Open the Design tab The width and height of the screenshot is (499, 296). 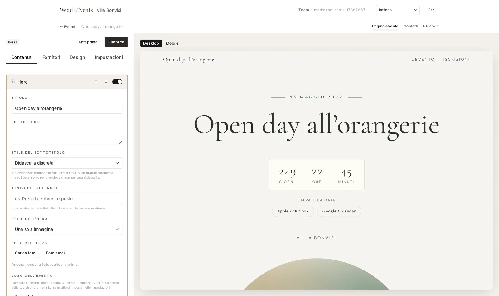tap(77, 57)
